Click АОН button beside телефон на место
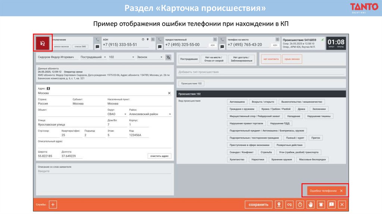This screenshot has height=214, width=382. coord(275,45)
